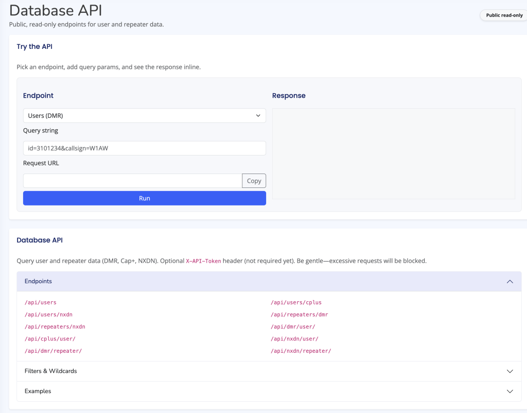The width and height of the screenshot is (527, 413).
Task: Select the /api/users/cplus endpoint path
Action: 296,303
